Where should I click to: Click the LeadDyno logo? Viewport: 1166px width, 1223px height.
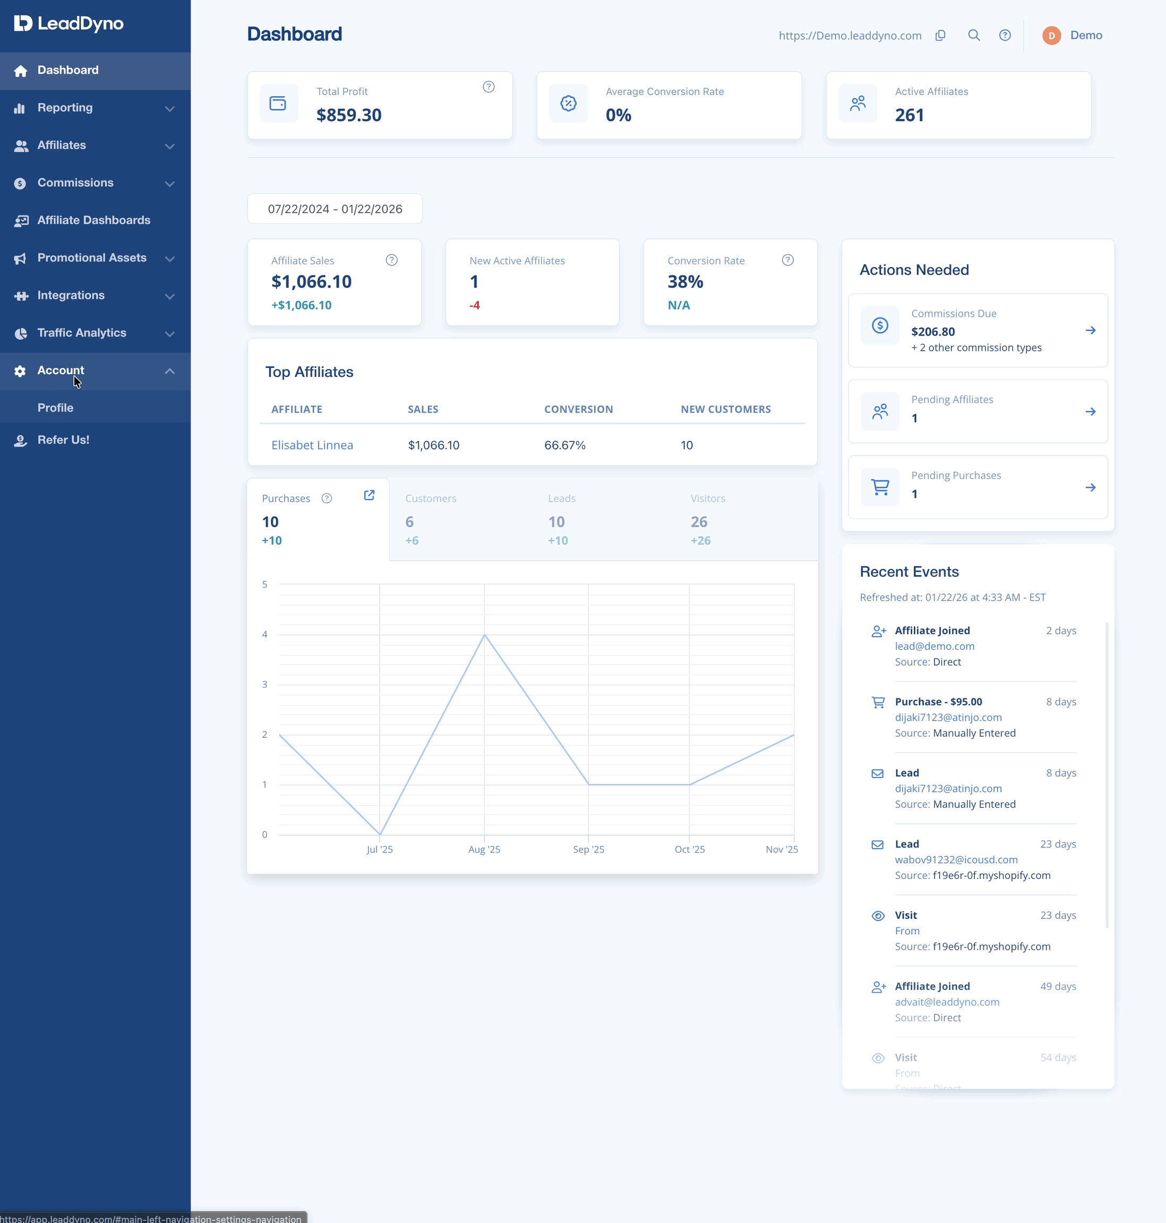pos(69,23)
